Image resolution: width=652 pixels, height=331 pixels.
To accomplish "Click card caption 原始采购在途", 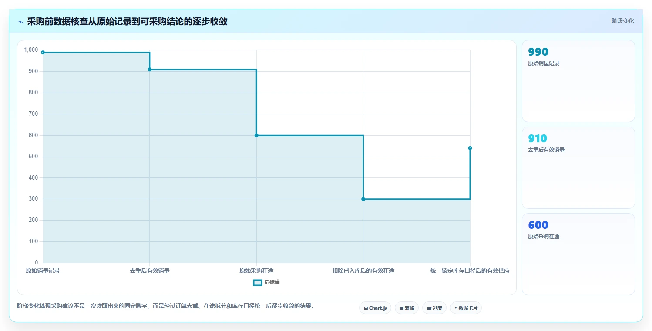I will [x=544, y=236].
